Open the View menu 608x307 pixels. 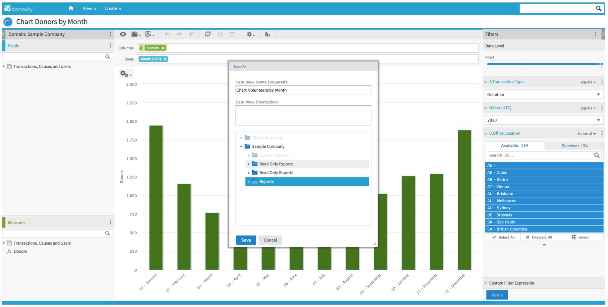coord(89,8)
